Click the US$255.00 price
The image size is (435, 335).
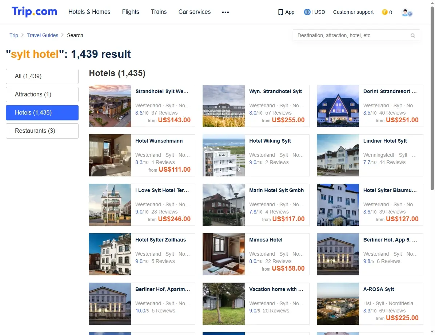tap(288, 120)
